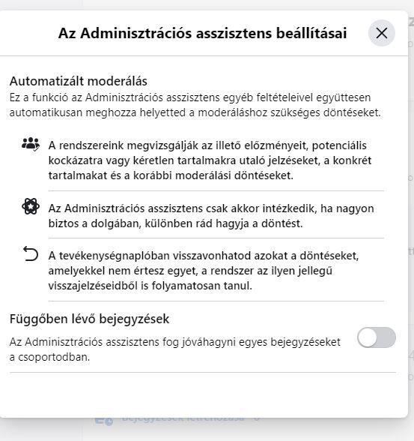The width and height of the screenshot is (414, 441).
Task: Click the description 'Ez a funkció az Adminisztrációs'
Action: pos(195,105)
